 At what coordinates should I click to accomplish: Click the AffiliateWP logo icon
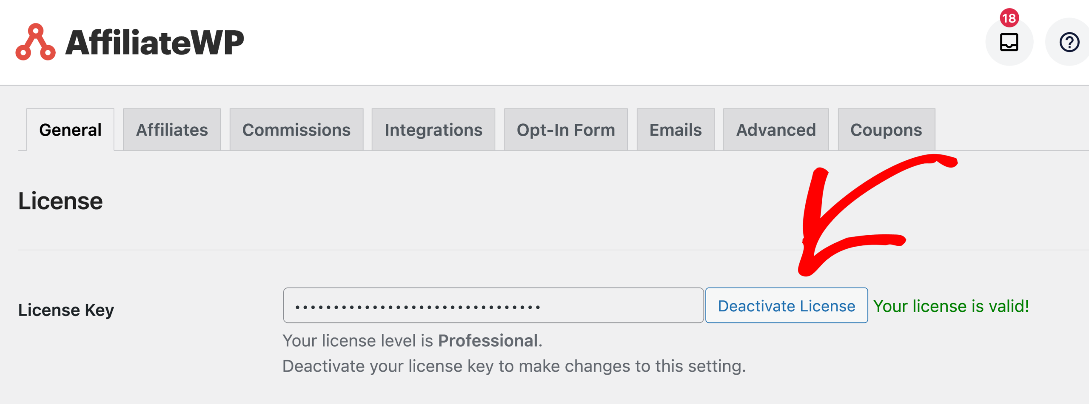36,42
